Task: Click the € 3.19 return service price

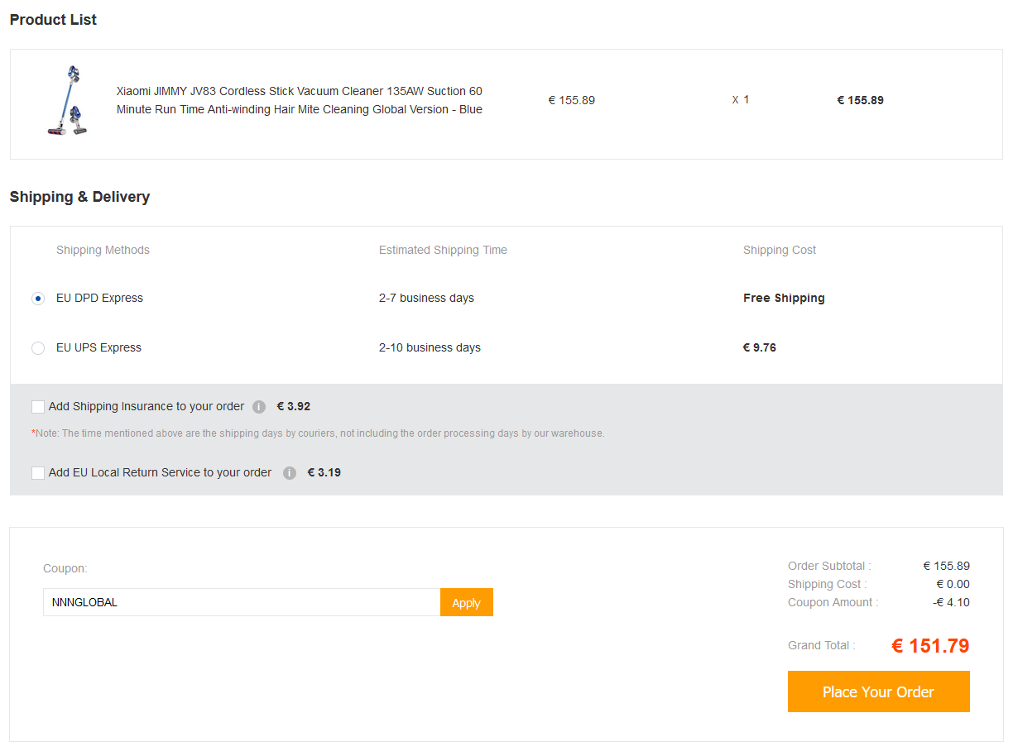Action: tap(324, 472)
